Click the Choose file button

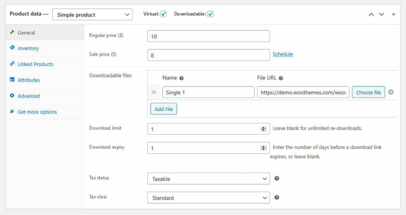click(368, 92)
